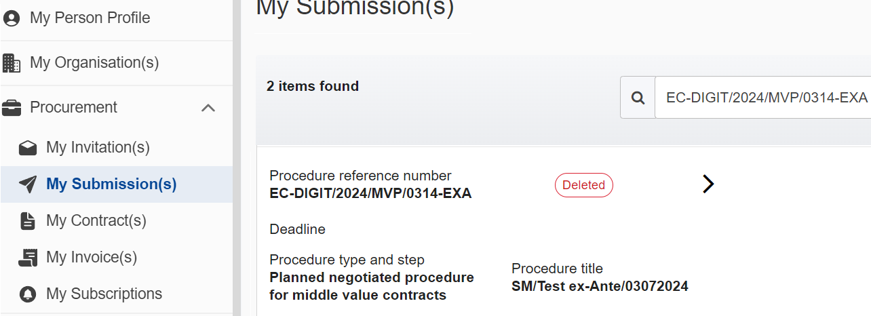Viewport: 871px width, 316px height.
Task: Click the Procurement briefcase icon
Action: point(12,108)
